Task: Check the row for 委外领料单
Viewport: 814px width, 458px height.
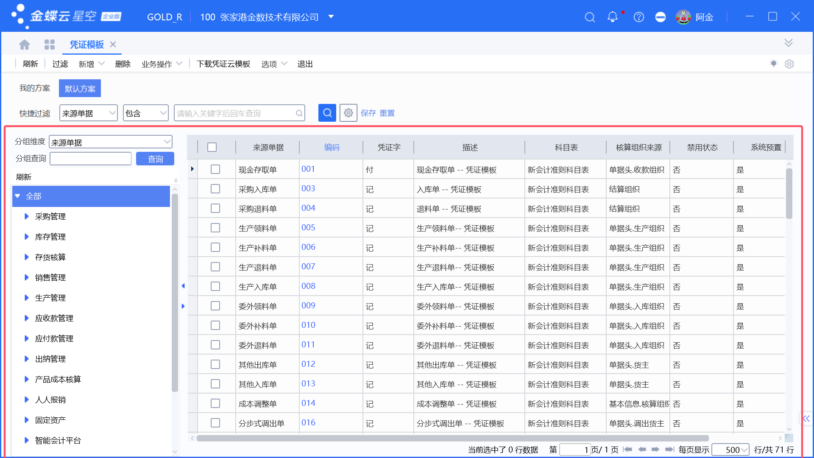Action: coord(215,306)
